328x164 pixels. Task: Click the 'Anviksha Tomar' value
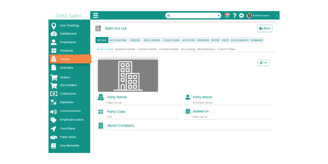[x=203, y=103]
